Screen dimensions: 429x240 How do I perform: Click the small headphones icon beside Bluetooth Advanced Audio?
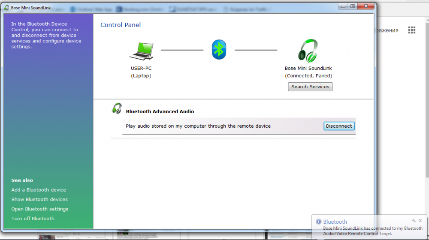117,108
